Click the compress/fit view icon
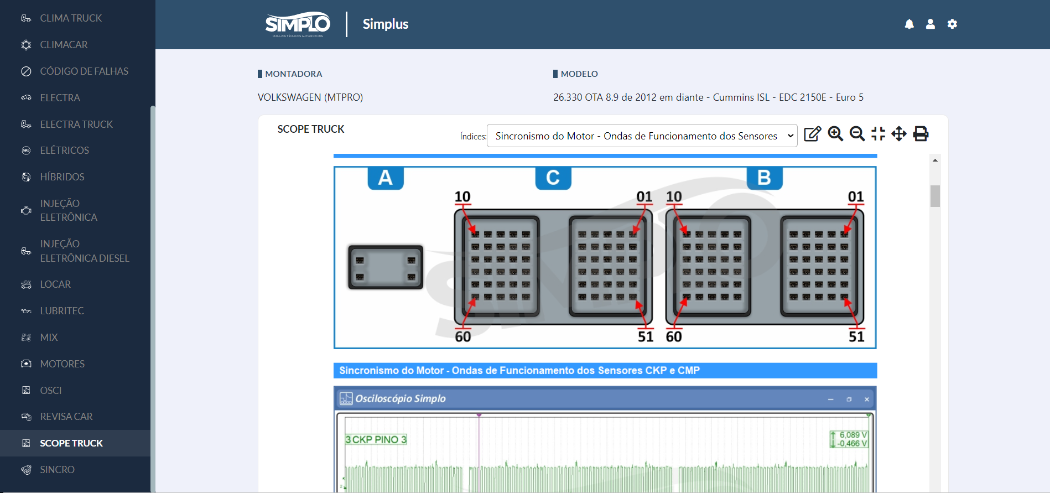Screen dimensions: 1050x493 878,134
